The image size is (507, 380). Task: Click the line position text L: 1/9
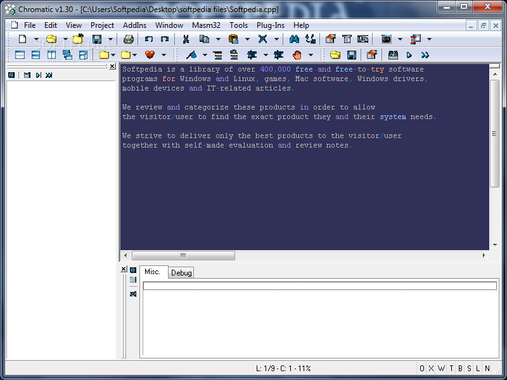point(267,369)
